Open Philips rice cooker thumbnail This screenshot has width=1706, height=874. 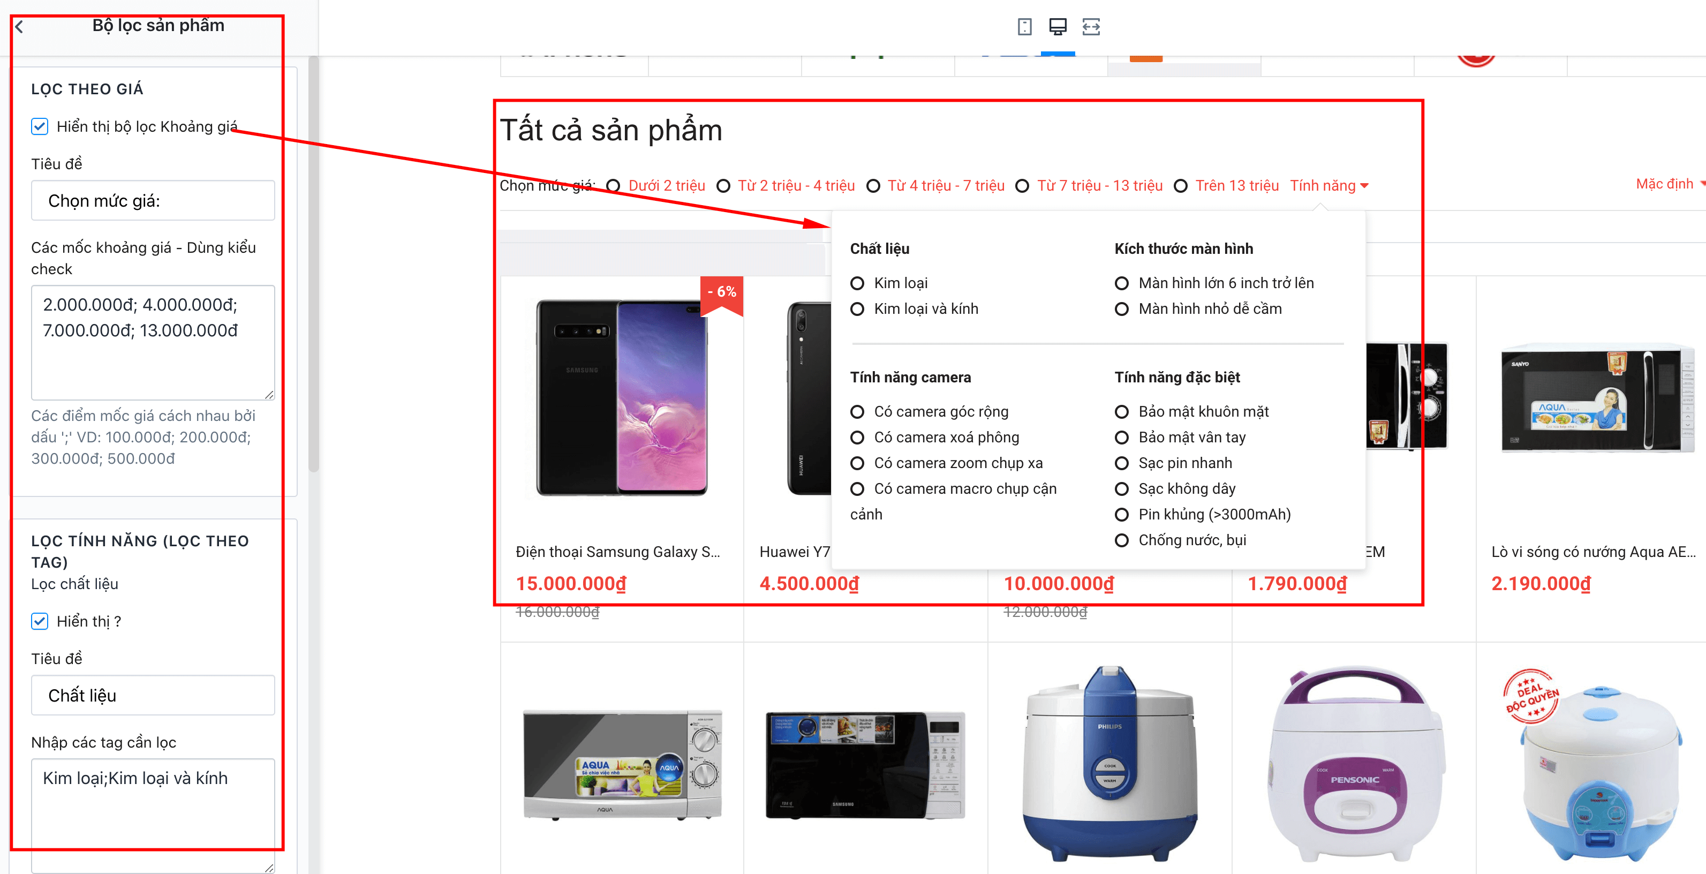pyautogui.click(x=1109, y=763)
